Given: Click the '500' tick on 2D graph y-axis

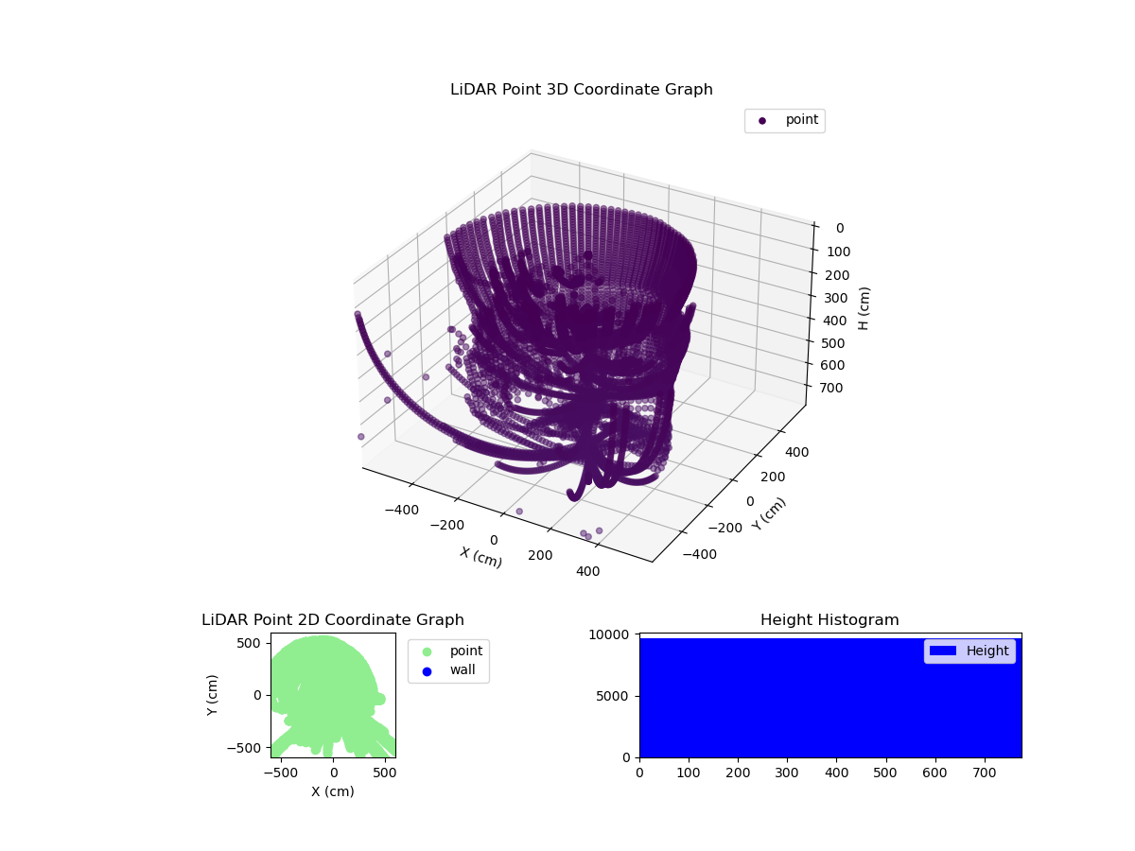Looking at the screenshot, I should tap(251, 643).
